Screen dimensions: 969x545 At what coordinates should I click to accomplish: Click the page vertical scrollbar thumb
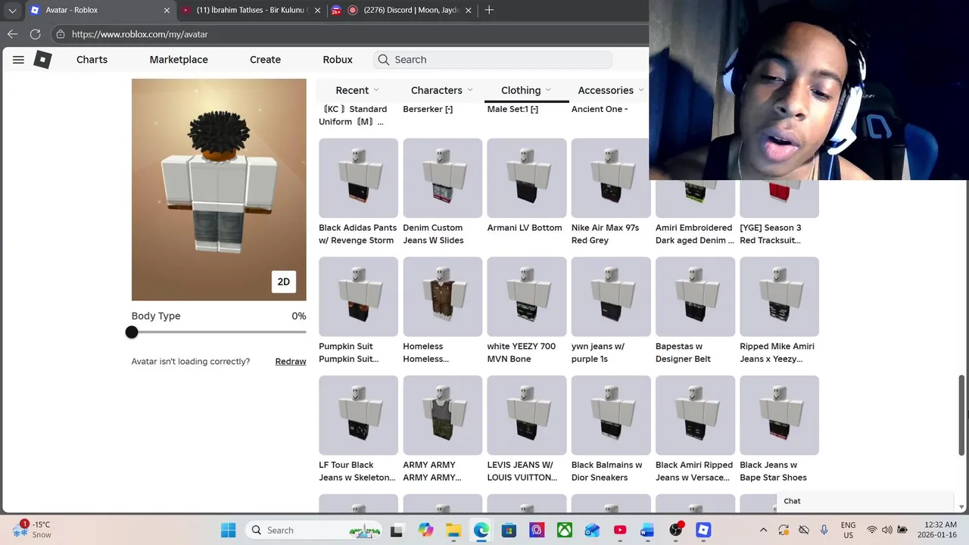962,415
